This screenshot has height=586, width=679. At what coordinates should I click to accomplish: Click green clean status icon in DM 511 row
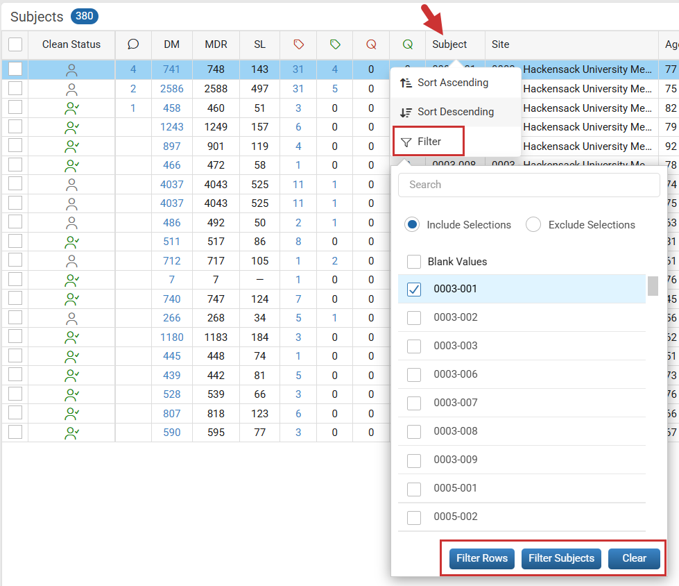tap(71, 242)
